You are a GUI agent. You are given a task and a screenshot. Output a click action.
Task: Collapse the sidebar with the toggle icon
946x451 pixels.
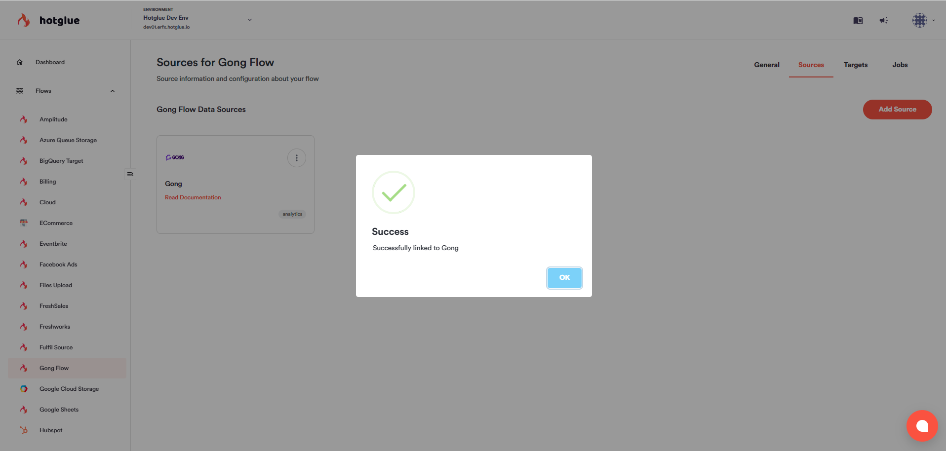[130, 174]
